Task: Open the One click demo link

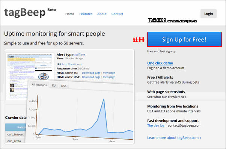Action: (160, 63)
